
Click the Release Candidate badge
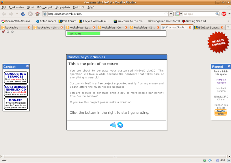click(218, 42)
